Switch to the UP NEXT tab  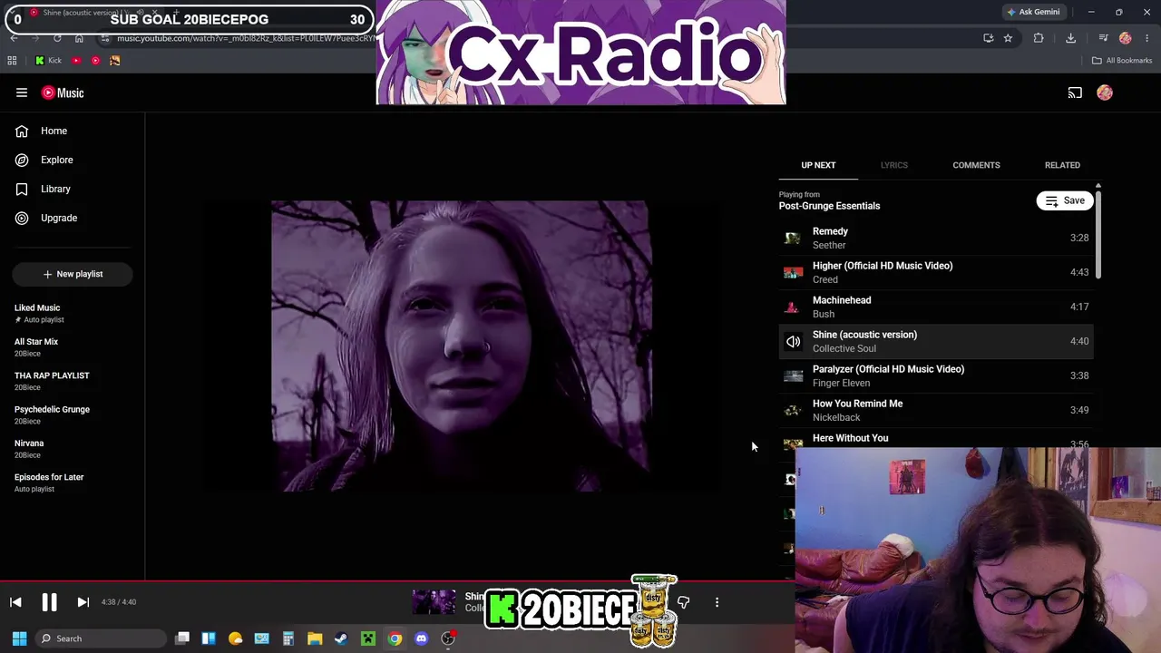(x=818, y=165)
